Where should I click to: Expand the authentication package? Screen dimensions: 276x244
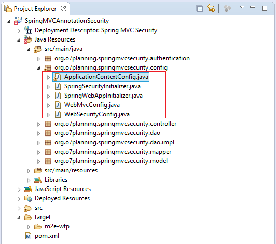click(38, 59)
